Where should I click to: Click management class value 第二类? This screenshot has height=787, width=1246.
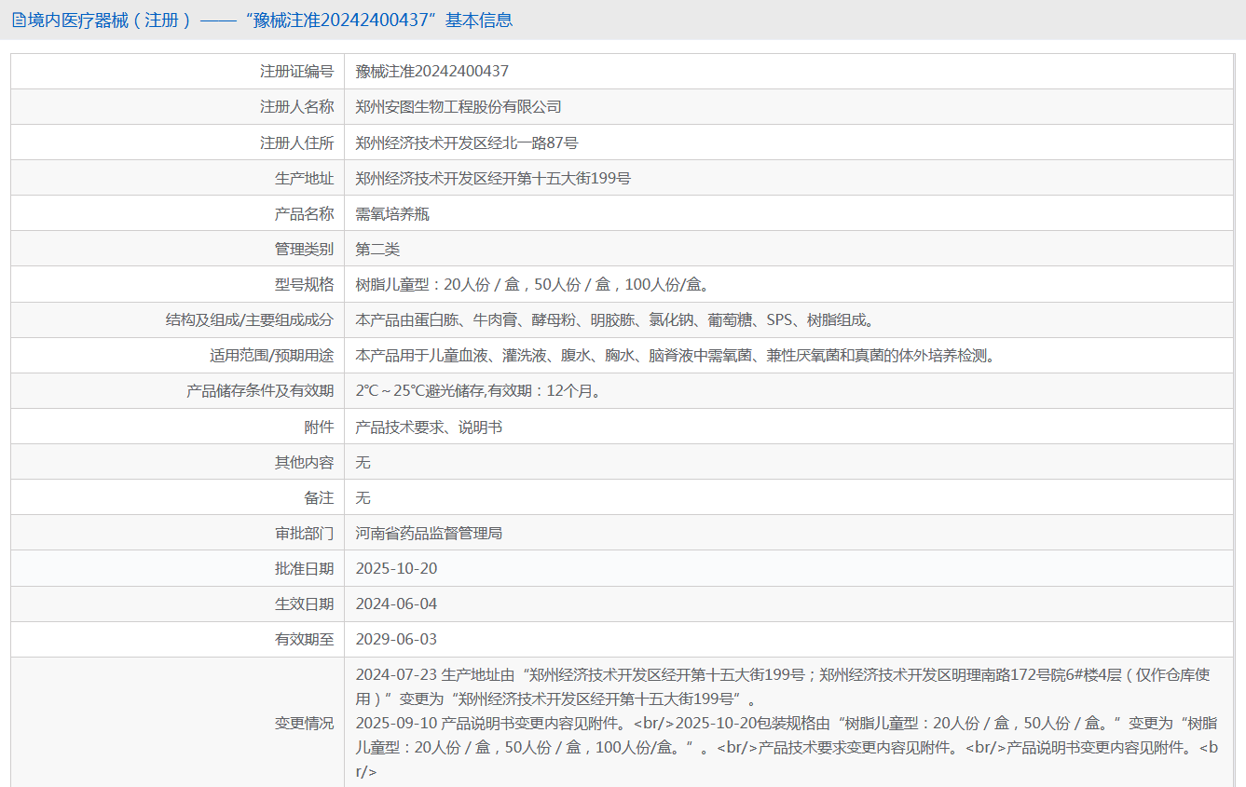click(377, 249)
